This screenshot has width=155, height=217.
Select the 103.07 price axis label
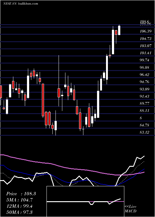(x=146, y=46)
